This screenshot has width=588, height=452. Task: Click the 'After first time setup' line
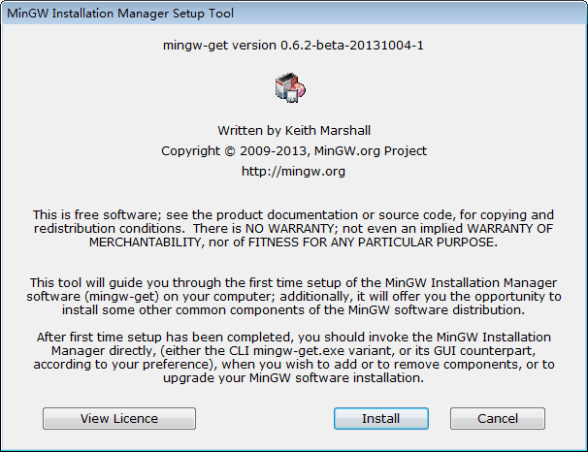tap(293, 337)
